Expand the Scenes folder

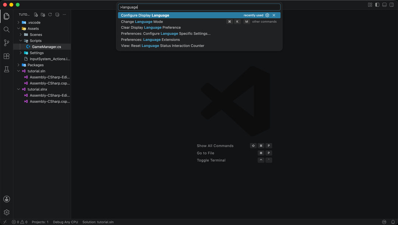(x=21, y=35)
